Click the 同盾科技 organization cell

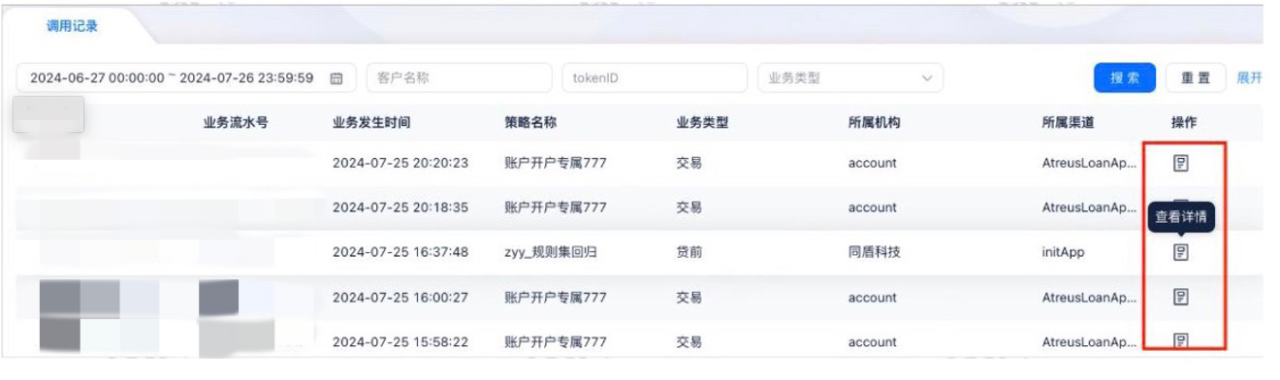tap(875, 253)
